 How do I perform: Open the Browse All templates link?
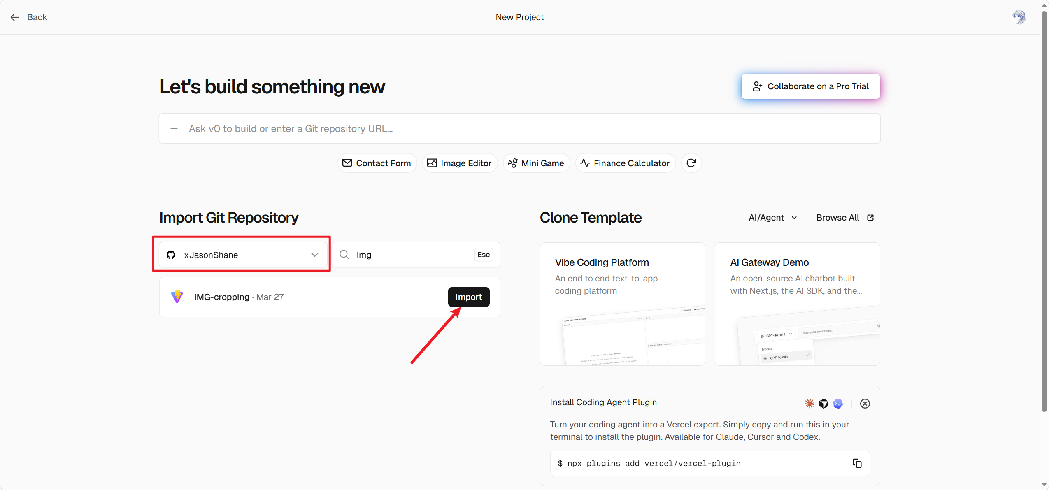click(844, 218)
